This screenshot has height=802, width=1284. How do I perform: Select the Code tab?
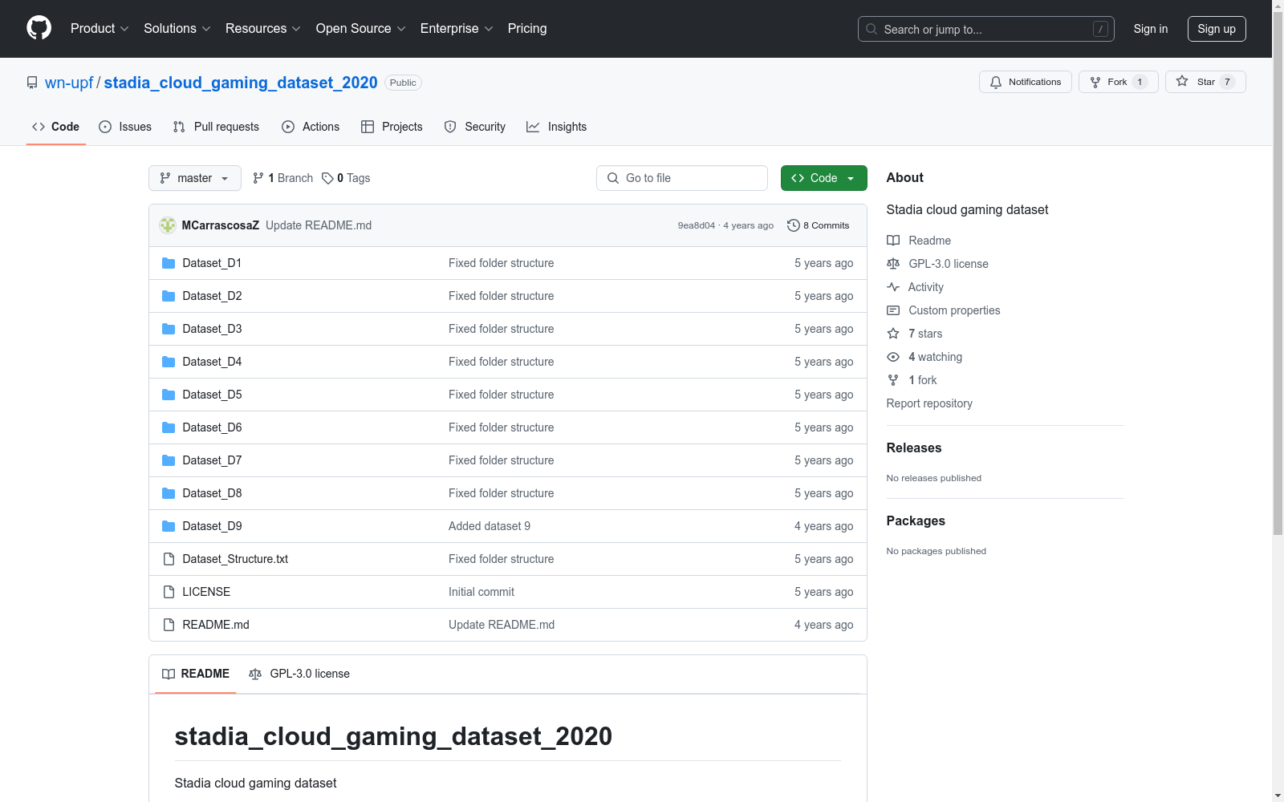coord(56,127)
